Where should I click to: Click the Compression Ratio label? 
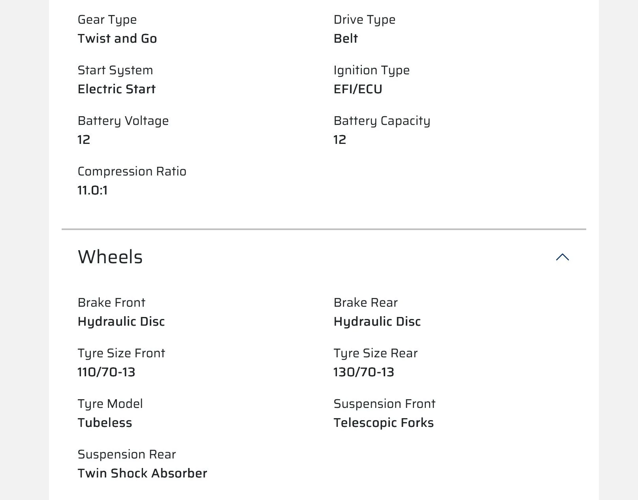pos(132,172)
